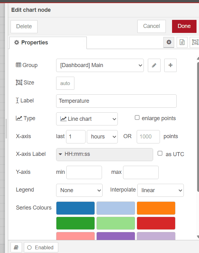This screenshot has width=199, height=253.
Task: Open the Group dropdown showing Dashboard Main
Action: 100,66
